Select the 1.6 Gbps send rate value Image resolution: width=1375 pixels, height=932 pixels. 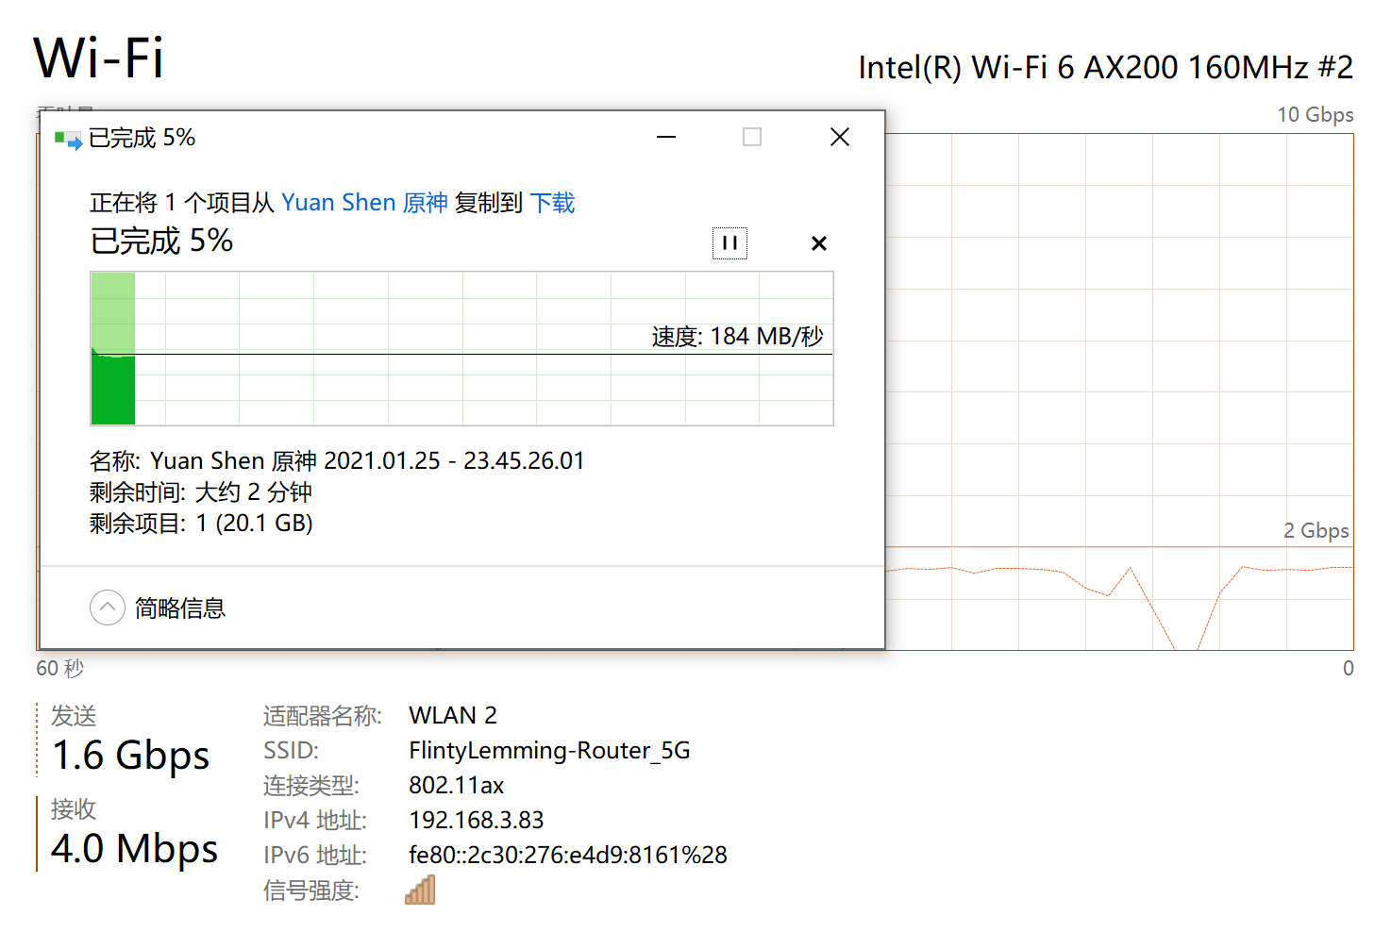pyautogui.click(x=130, y=756)
